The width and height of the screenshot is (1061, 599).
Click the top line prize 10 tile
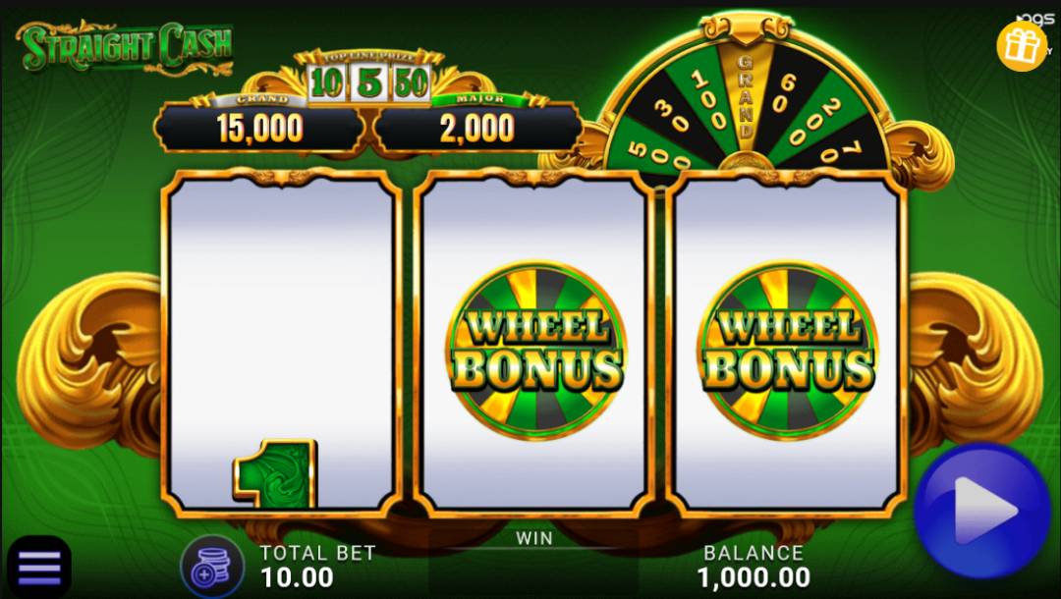(327, 83)
